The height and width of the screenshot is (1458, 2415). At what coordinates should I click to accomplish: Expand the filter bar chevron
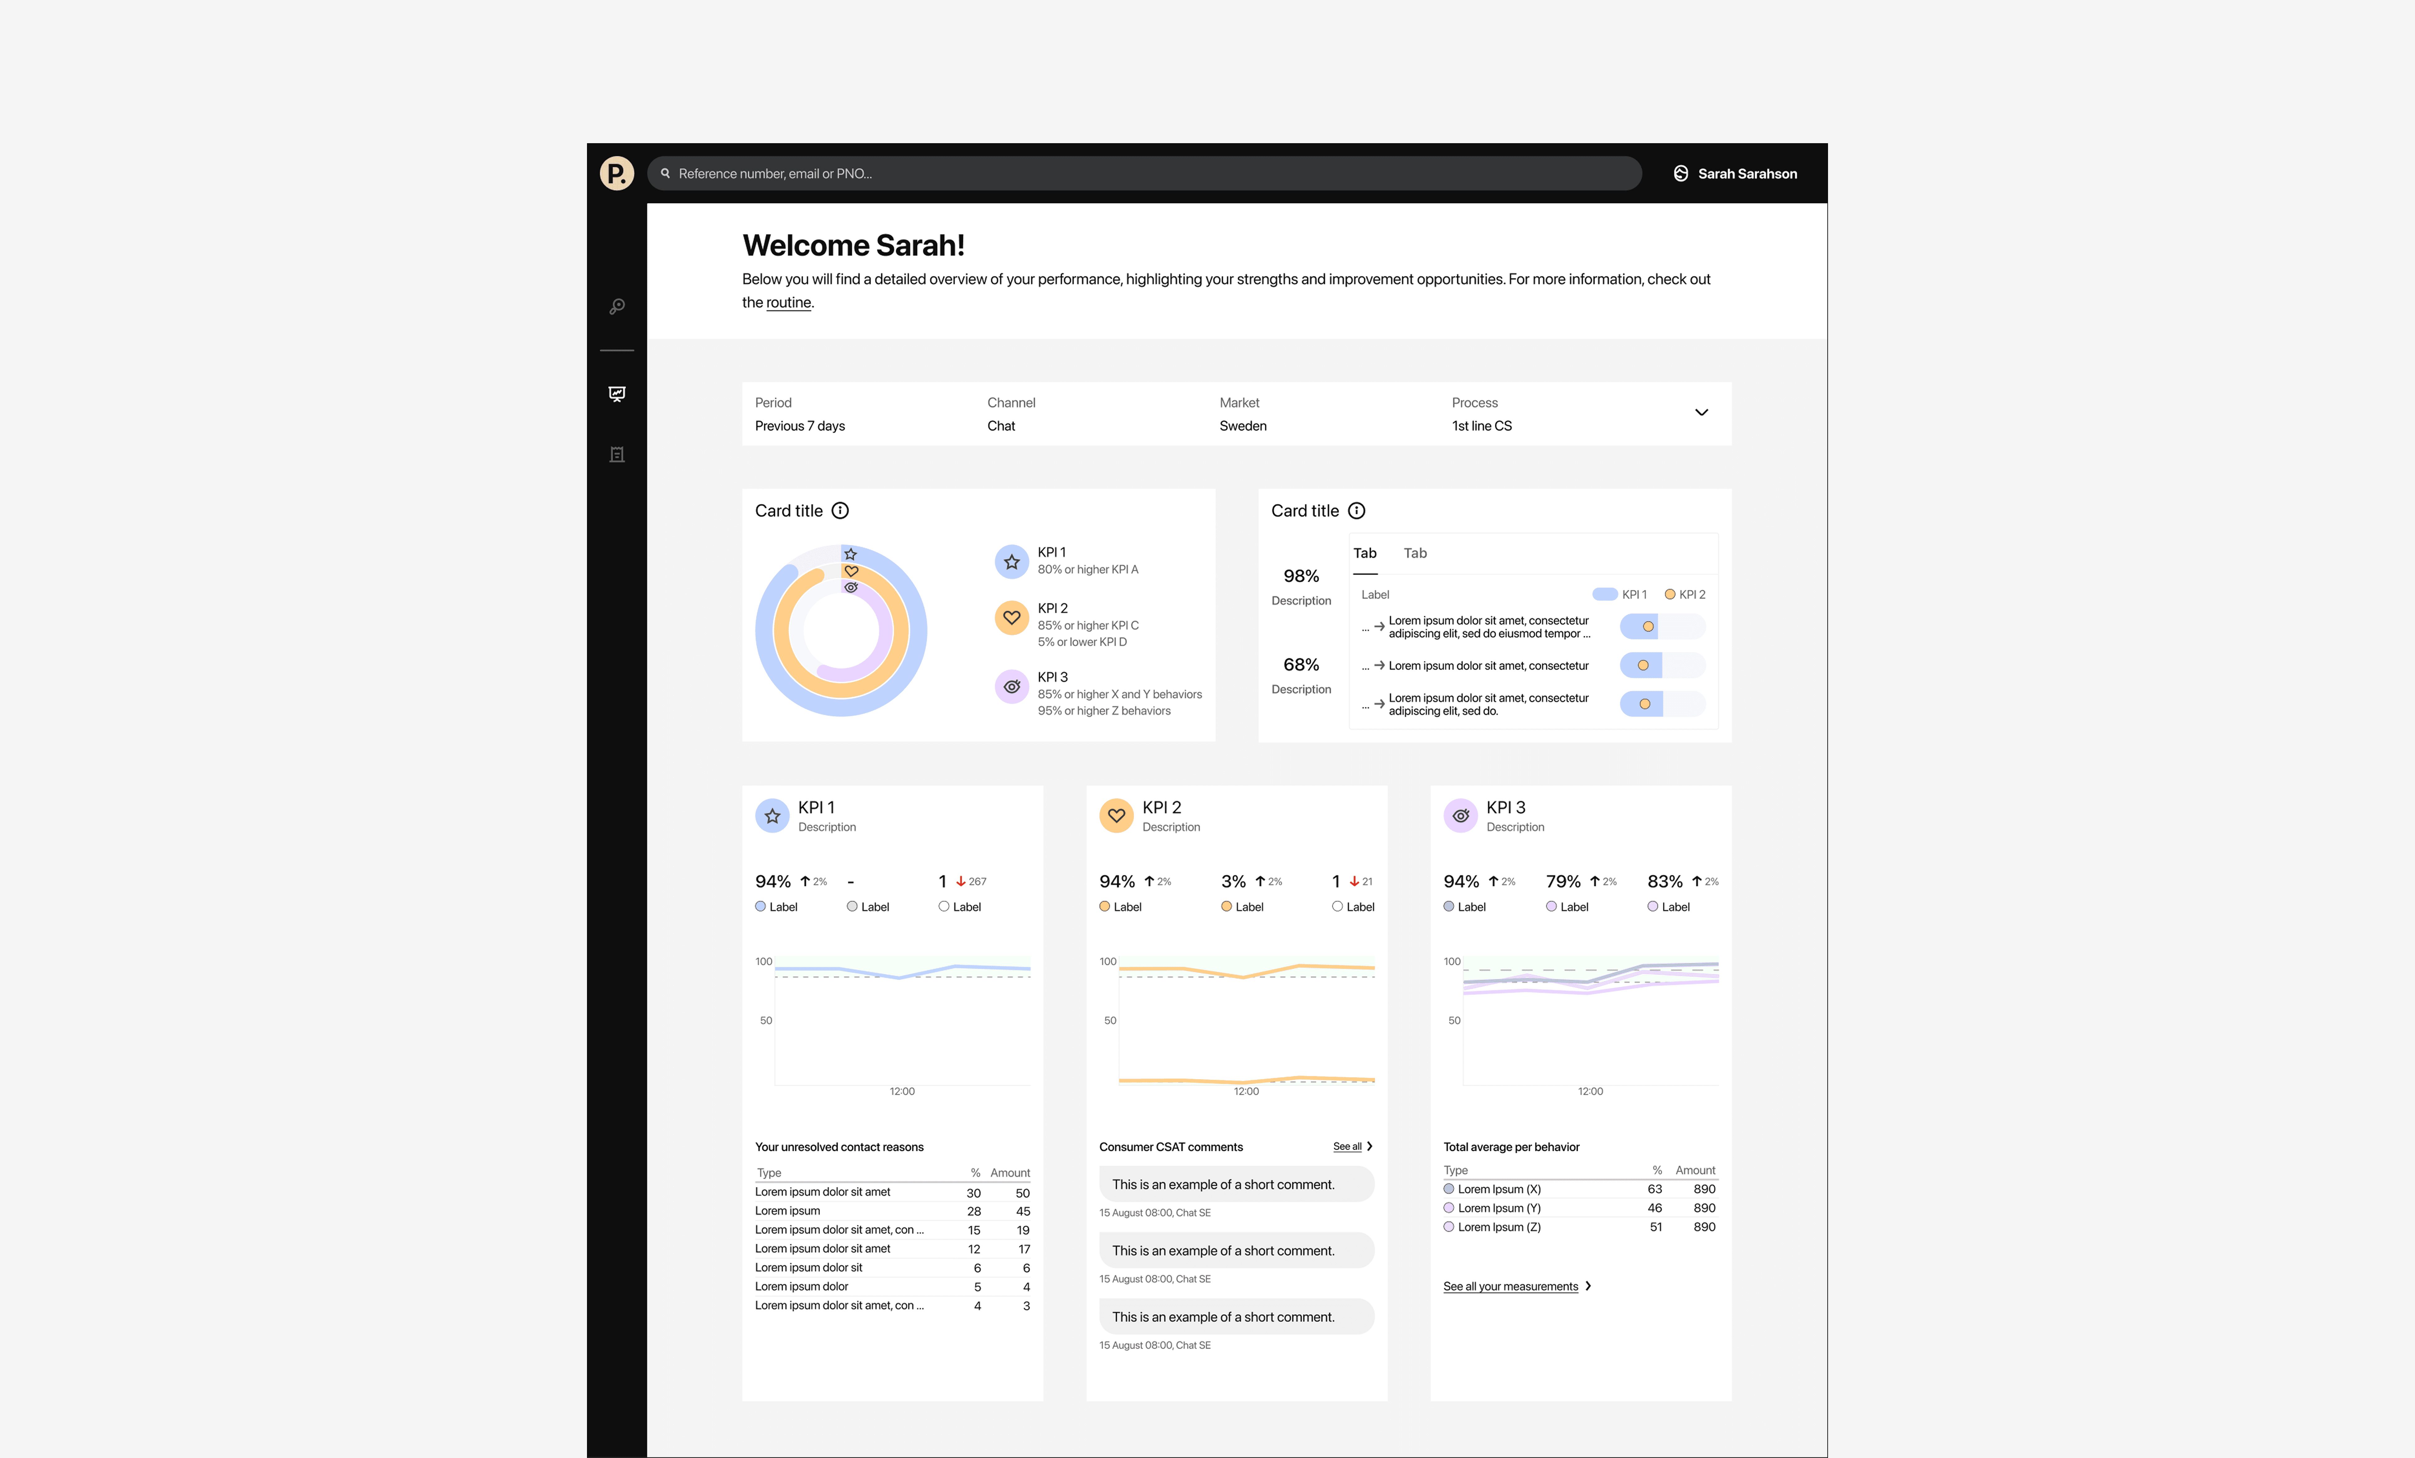pyautogui.click(x=1701, y=413)
